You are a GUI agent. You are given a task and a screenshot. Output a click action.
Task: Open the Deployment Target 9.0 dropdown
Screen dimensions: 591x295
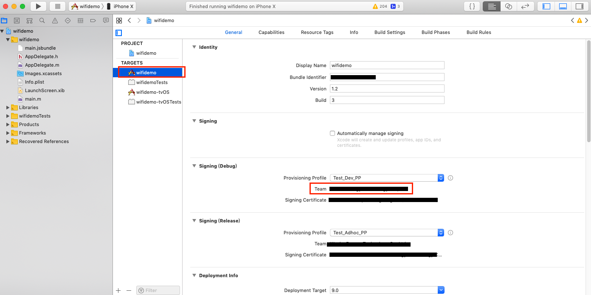pyautogui.click(x=387, y=290)
